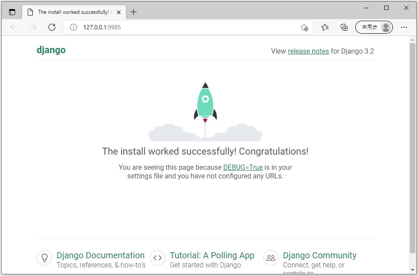Open a new browser tab

(x=134, y=12)
